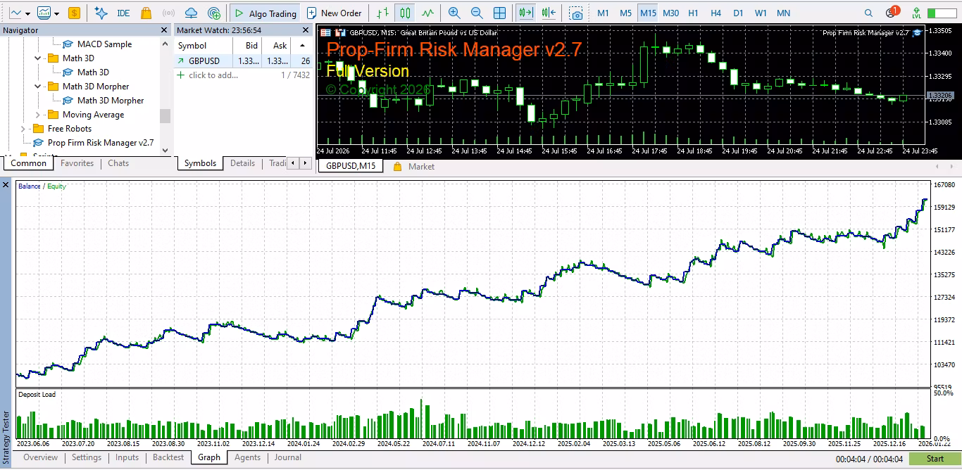
Task: Switch chart to candlestick mode
Action: 405,13
